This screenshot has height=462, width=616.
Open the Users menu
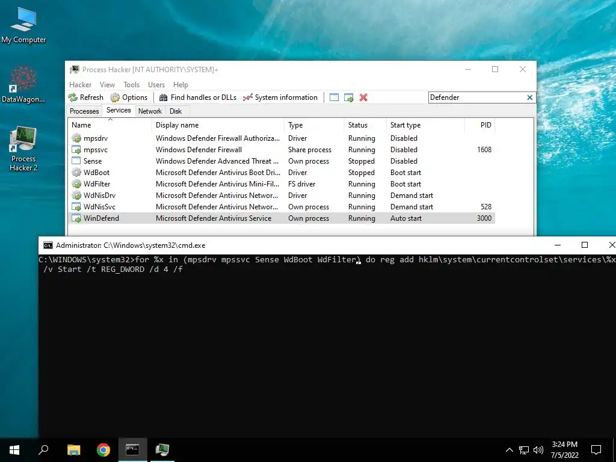coord(156,84)
